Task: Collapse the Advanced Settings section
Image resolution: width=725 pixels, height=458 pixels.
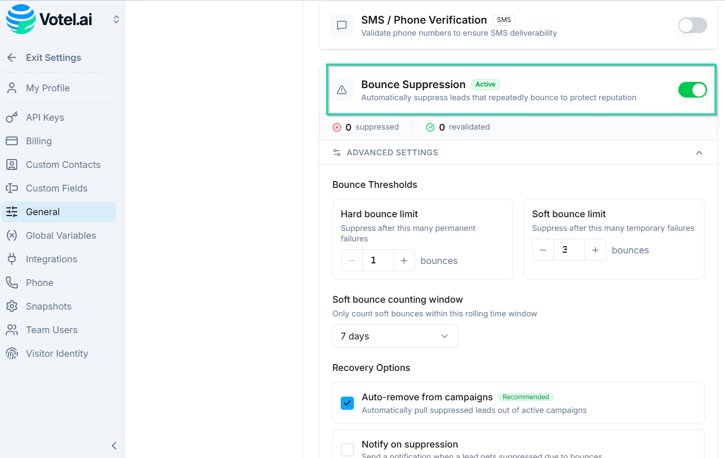Action: pyautogui.click(x=699, y=153)
